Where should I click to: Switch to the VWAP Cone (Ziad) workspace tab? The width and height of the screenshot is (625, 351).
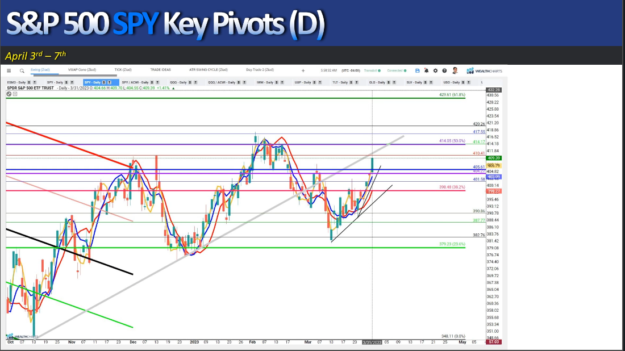point(82,70)
